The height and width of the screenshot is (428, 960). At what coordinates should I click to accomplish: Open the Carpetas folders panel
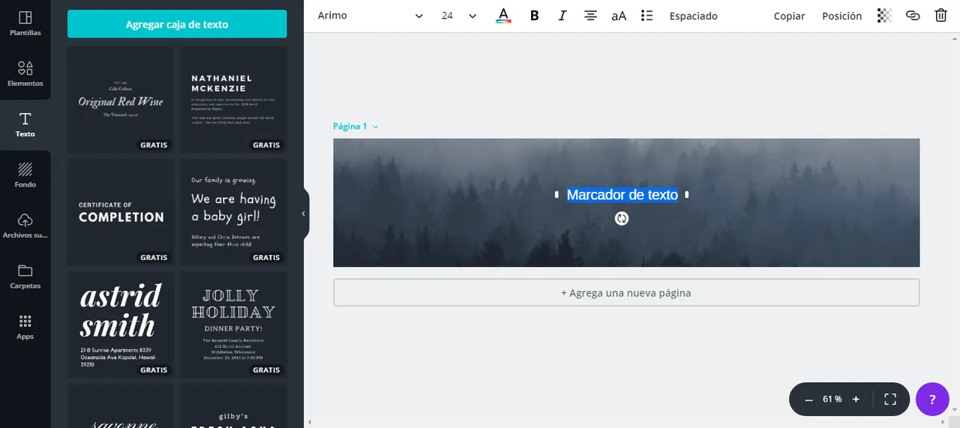coord(25,277)
